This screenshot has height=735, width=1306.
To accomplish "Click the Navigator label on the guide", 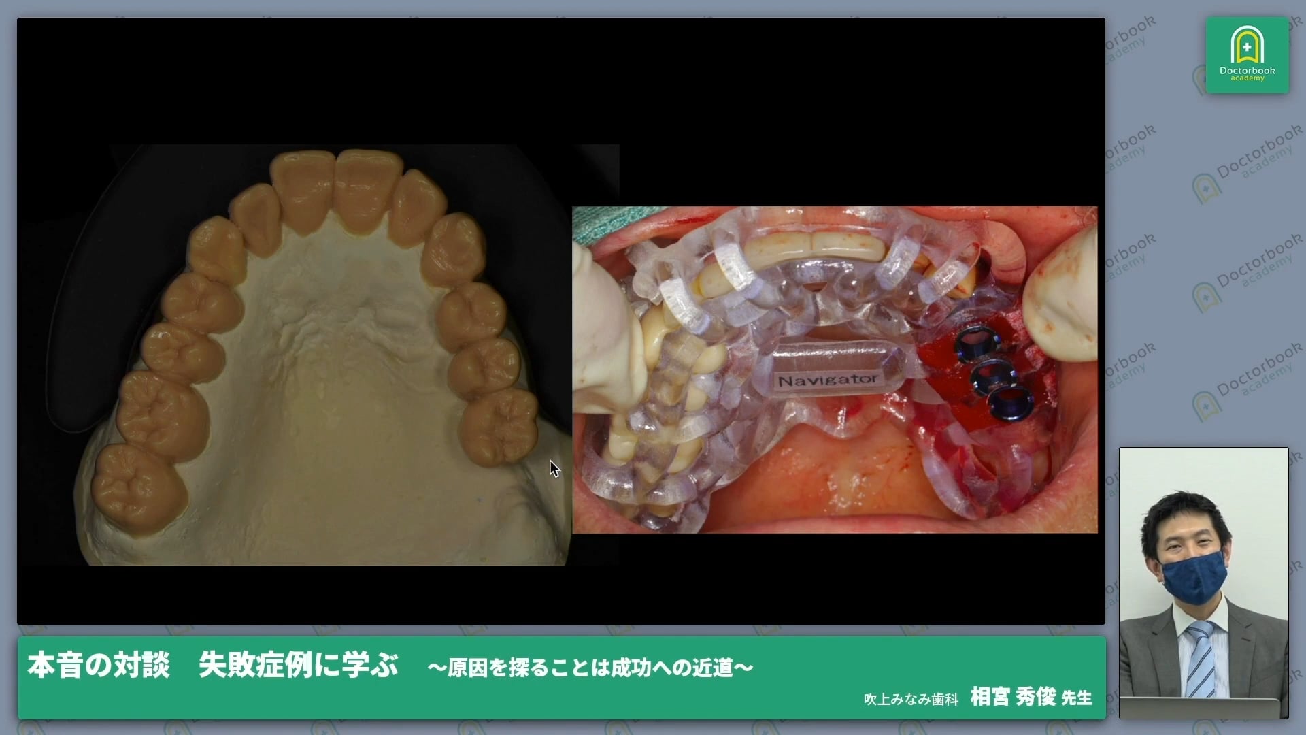I will pyautogui.click(x=828, y=380).
